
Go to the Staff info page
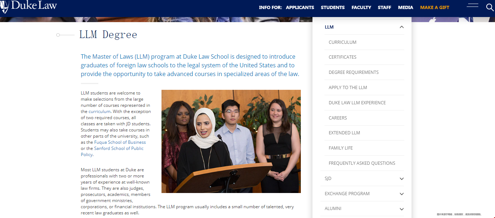(x=384, y=8)
